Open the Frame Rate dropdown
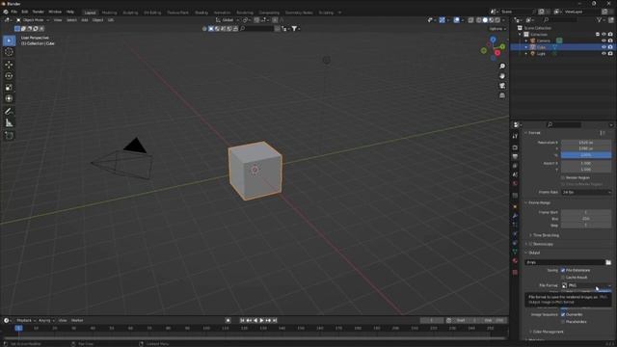 (586, 193)
